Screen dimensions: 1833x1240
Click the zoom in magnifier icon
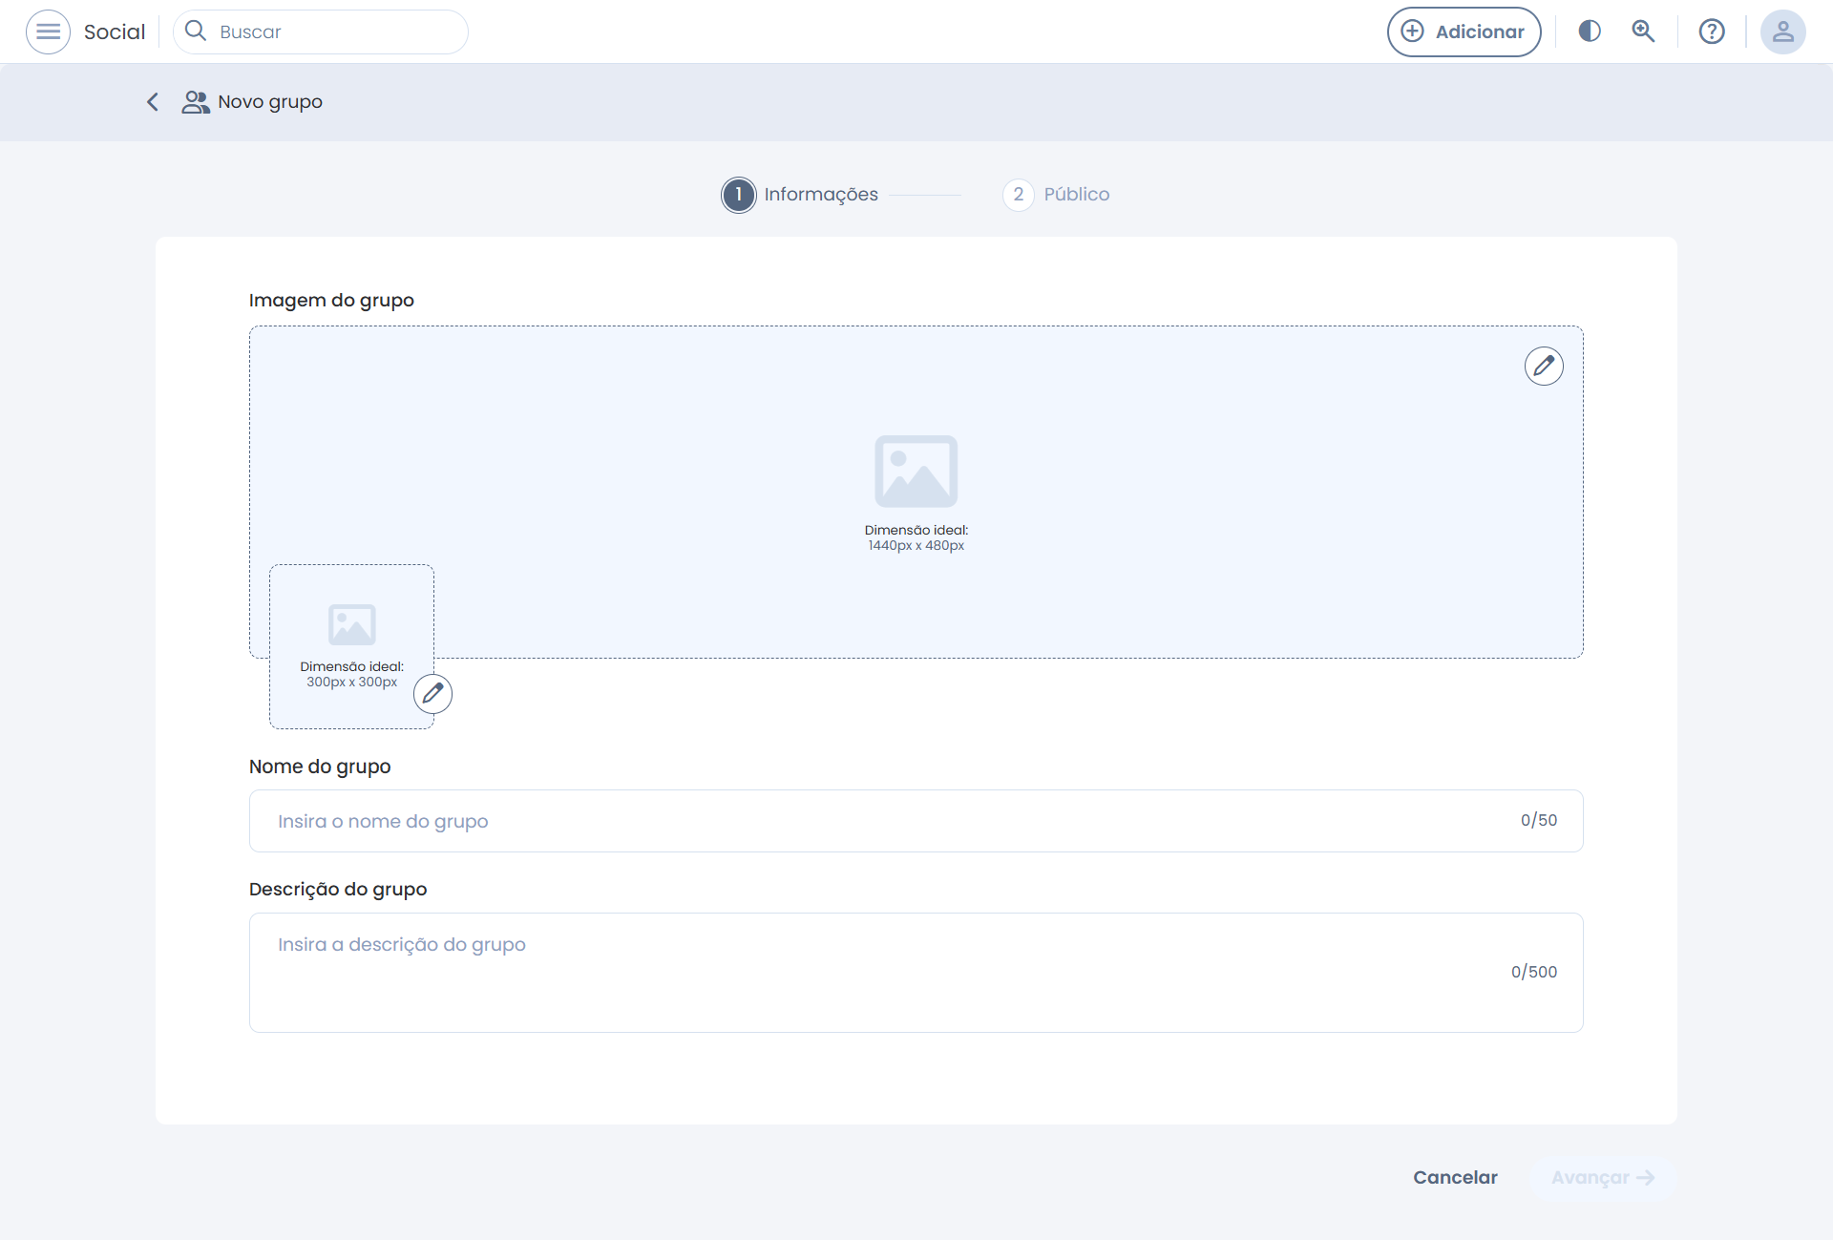pos(1643,32)
